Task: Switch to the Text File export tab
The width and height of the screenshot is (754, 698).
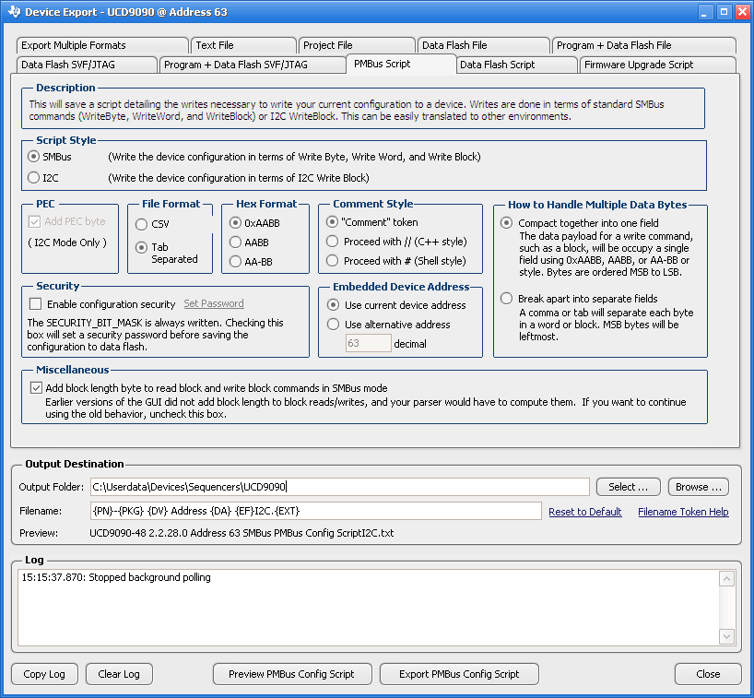Action: coord(242,44)
